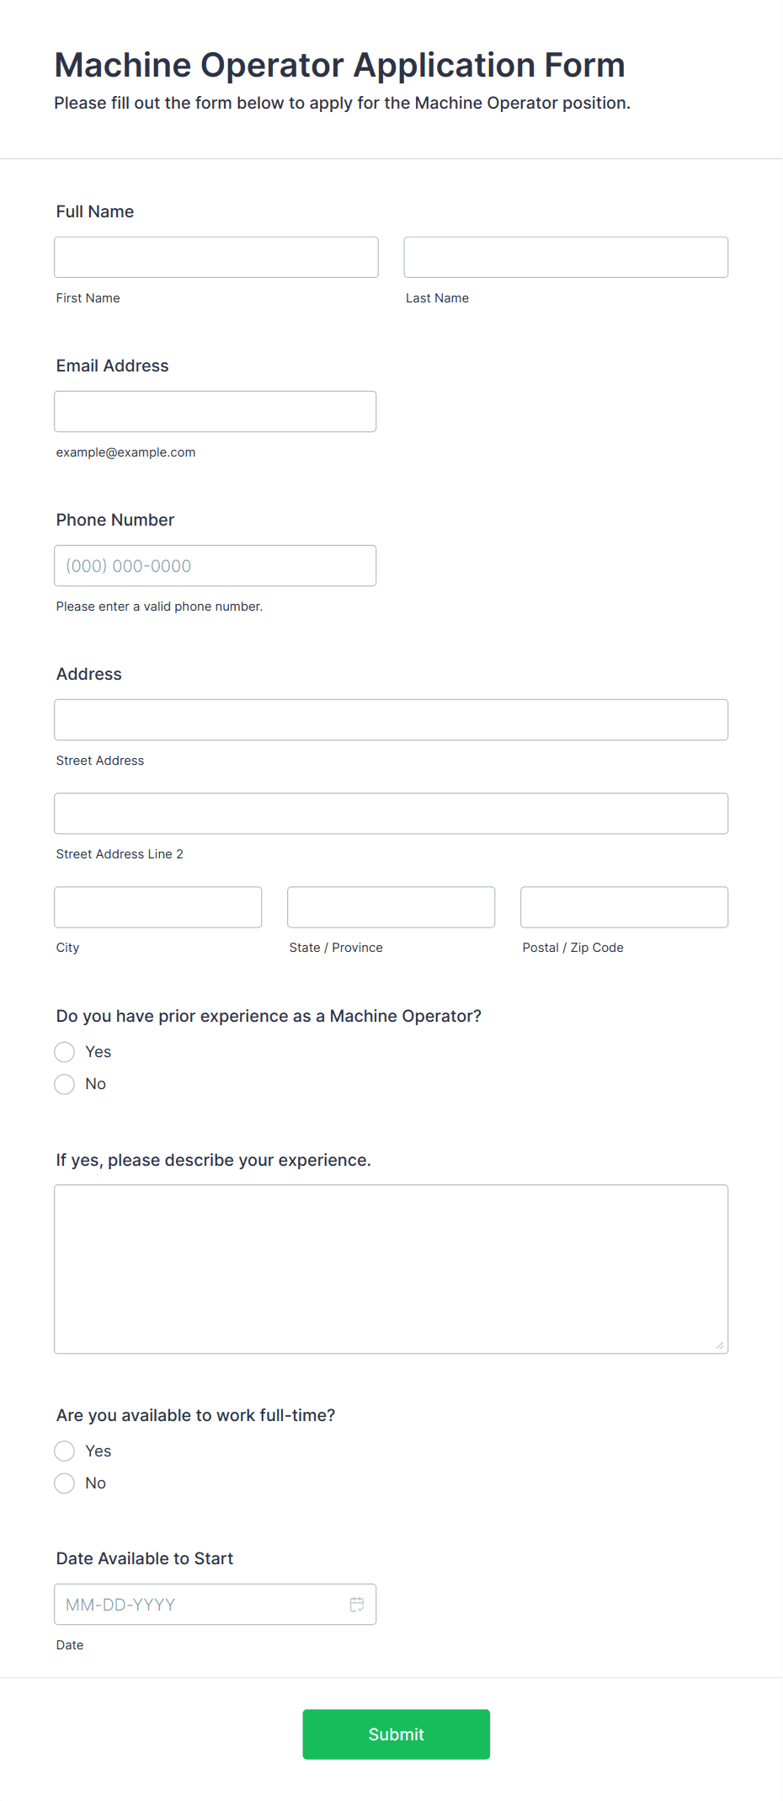
Task: Choose No for full-time availability
Action: pos(65,1483)
